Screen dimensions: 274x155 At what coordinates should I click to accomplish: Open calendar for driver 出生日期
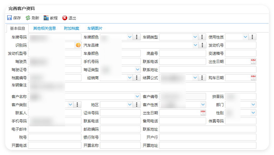(253, 61)
